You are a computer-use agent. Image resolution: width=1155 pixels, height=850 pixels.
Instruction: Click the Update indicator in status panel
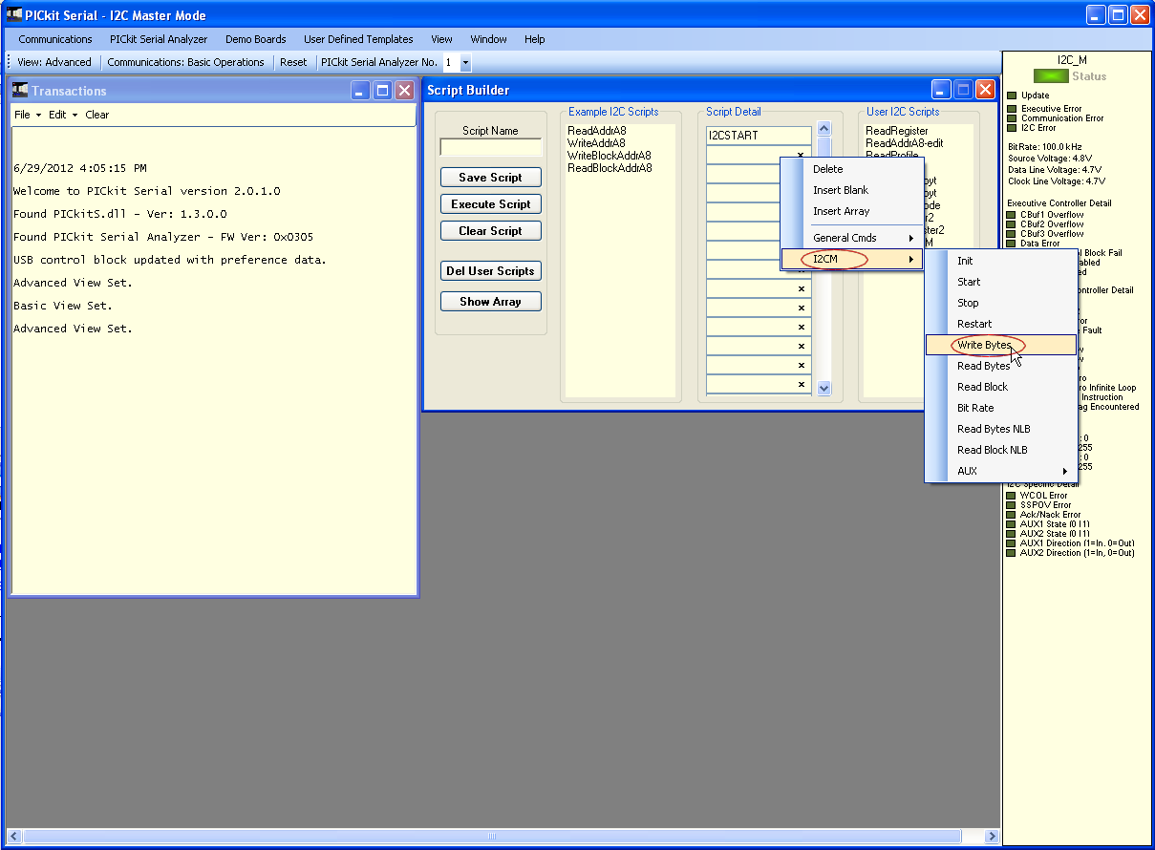[x=1012, y=96]
